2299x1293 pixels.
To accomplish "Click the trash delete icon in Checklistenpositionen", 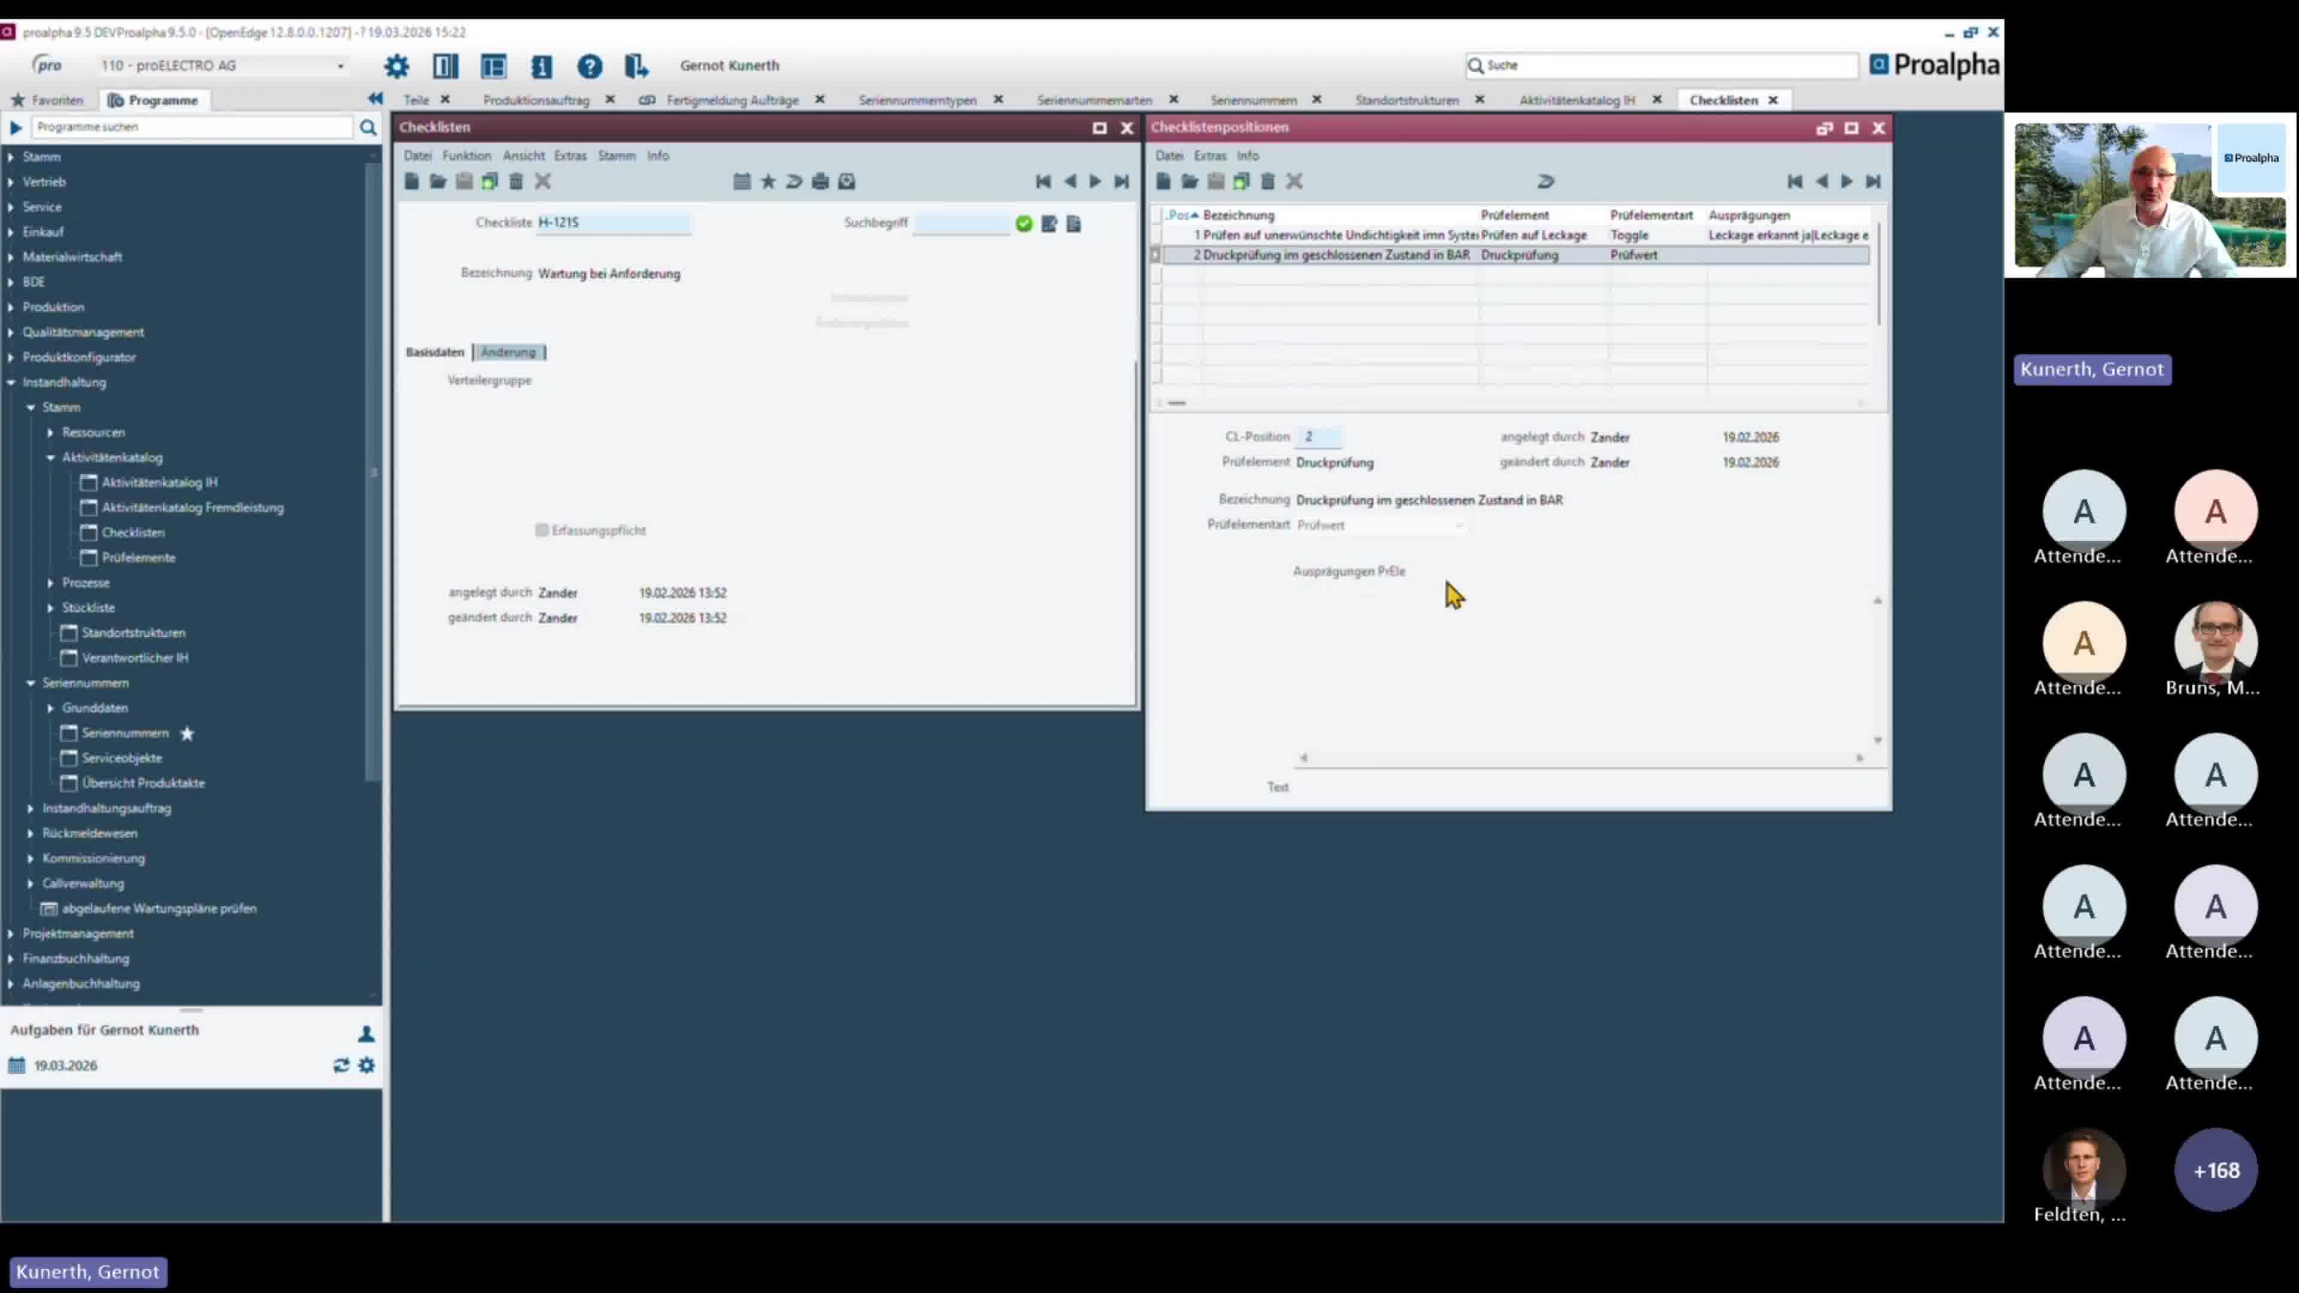I will (1268, 182).
